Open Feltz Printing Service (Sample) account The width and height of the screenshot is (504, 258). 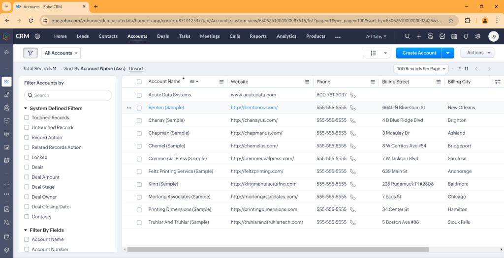(181, 171)
